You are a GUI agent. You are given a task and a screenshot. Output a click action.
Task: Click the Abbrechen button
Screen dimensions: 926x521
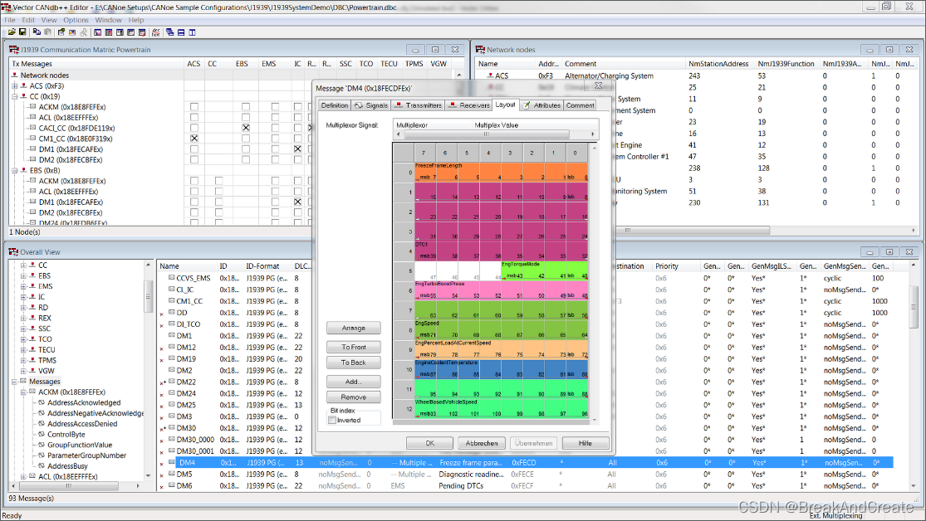(x=482, y=443)
